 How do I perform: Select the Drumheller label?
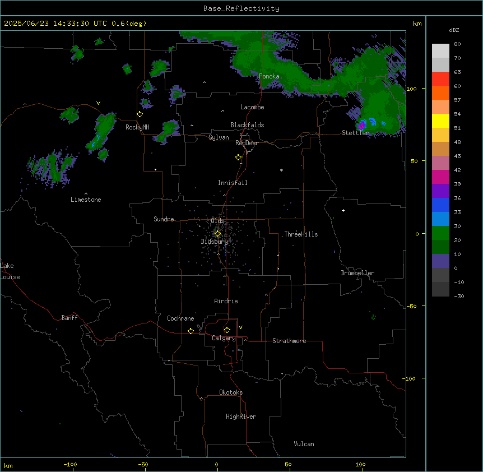pyautogui.click(x=357, y=273)
